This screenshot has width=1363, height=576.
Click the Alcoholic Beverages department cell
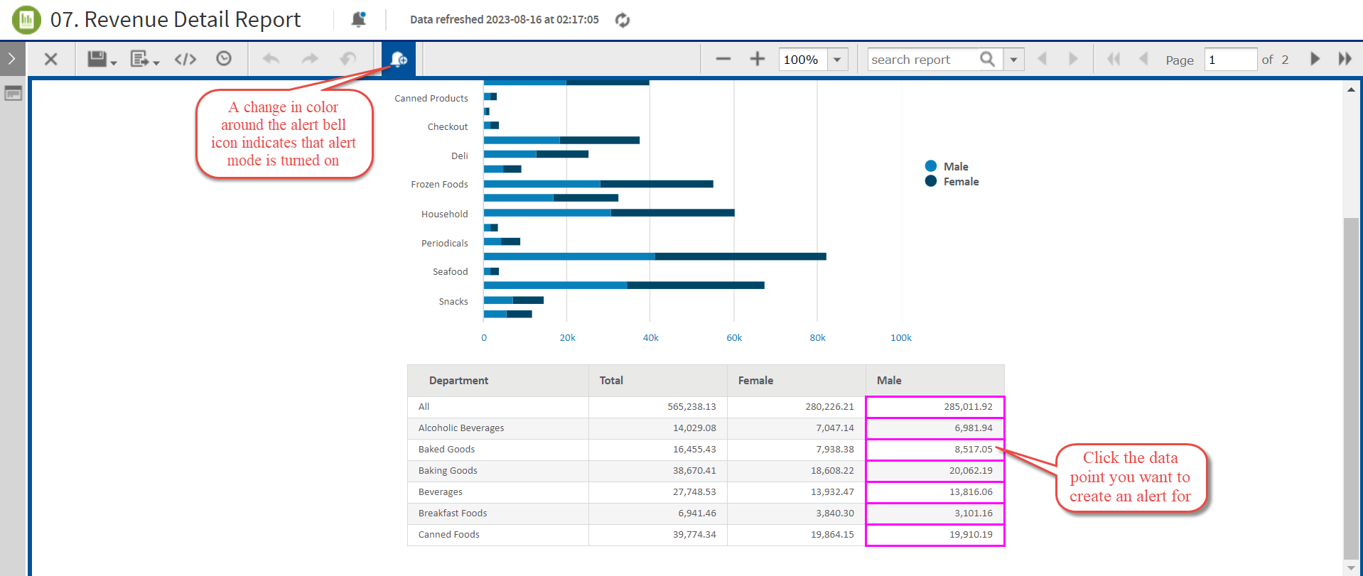point(498,428)
